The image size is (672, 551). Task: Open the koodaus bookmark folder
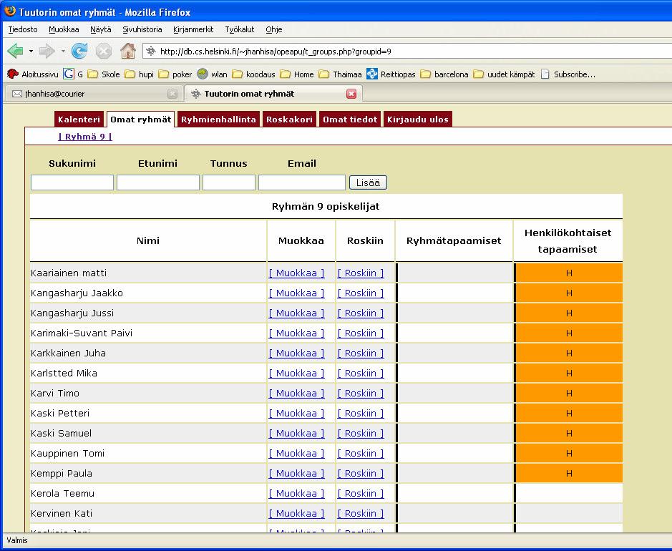click(x=253, y=74)
